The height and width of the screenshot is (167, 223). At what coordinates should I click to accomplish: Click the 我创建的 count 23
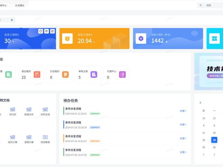[24, 77]
